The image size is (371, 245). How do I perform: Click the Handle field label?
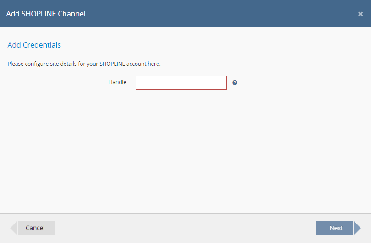point(118,82)
